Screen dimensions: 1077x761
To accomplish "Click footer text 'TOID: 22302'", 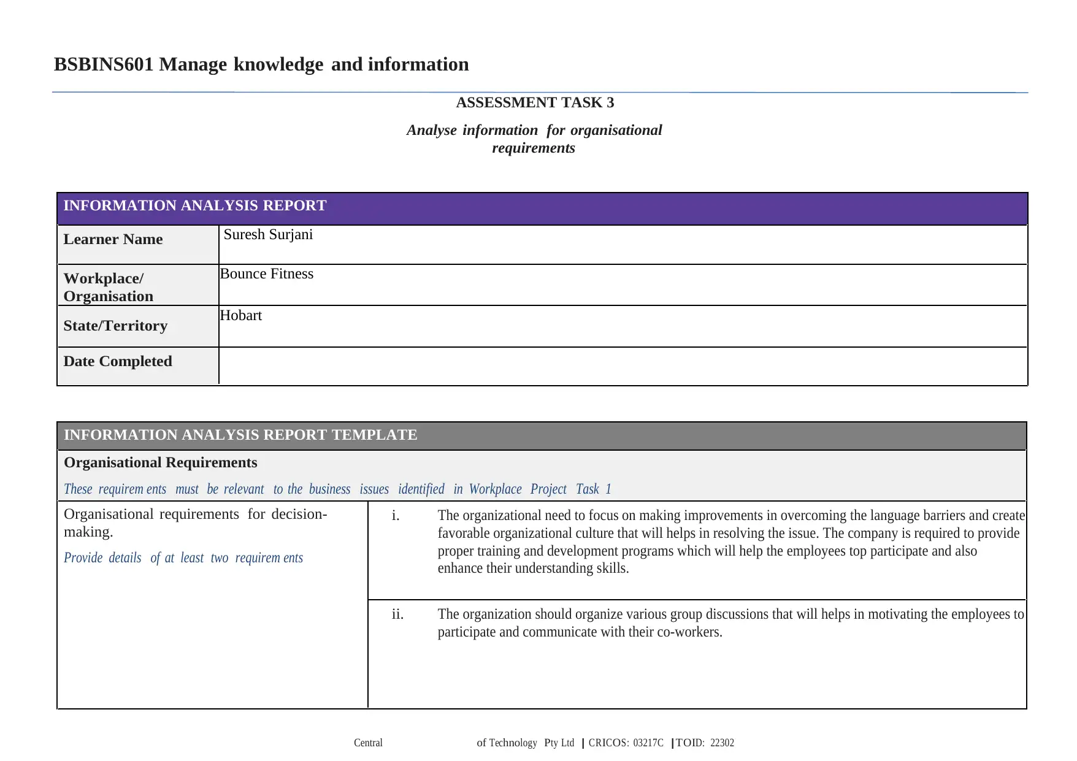I will pos(705,743).
